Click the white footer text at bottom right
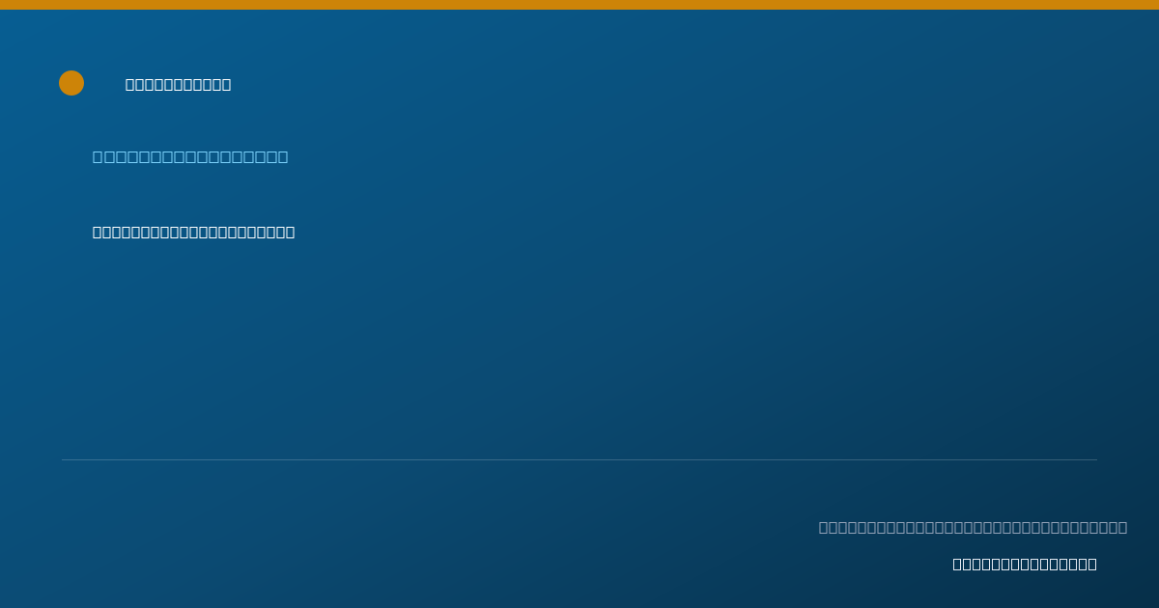 (x=1025, y=564)
